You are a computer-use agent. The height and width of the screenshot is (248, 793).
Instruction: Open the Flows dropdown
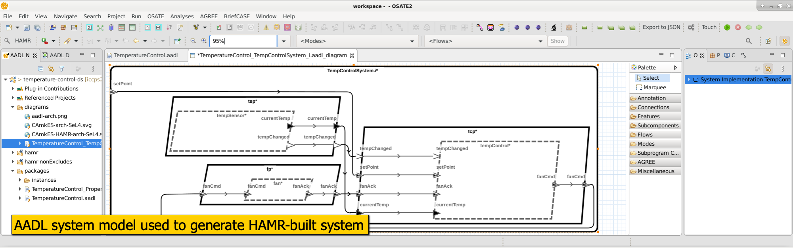[x=485, y=41]
